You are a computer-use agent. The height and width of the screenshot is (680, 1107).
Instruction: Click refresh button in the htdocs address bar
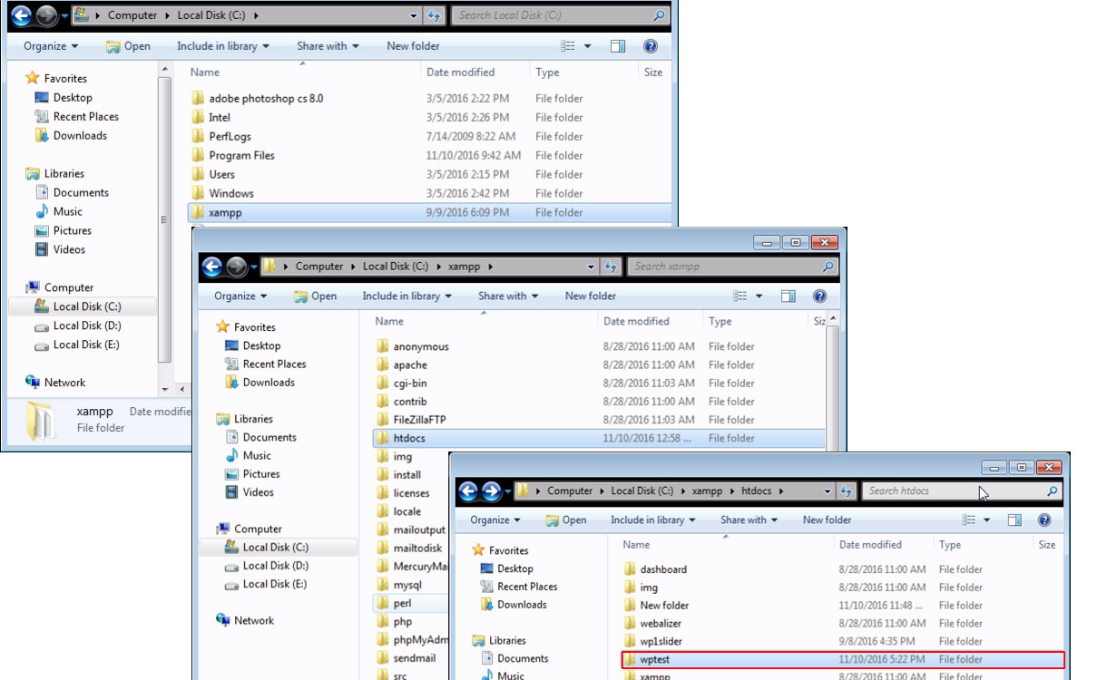(x=846, y=491)
